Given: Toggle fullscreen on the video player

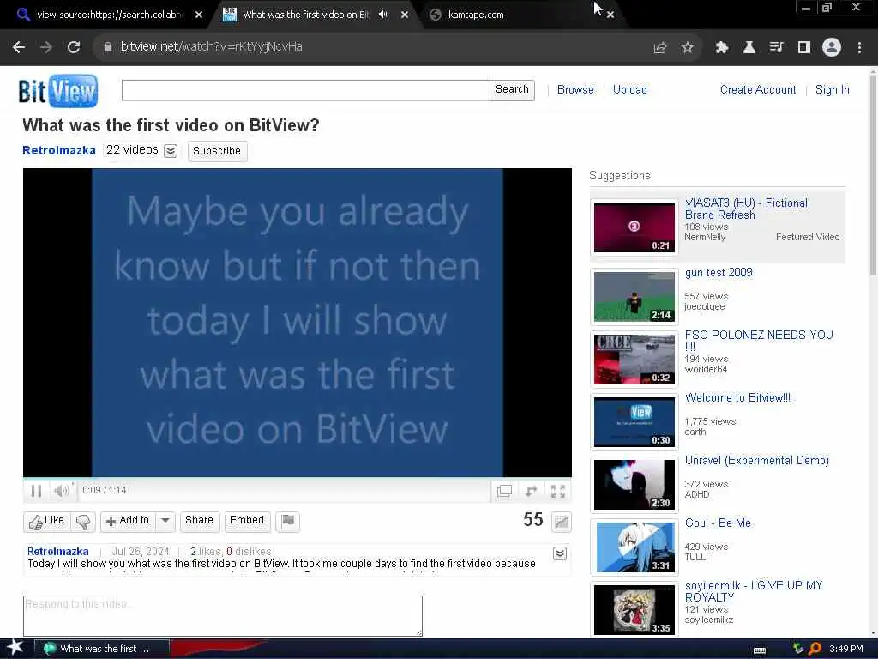Looking at the screenshot, I should pyautogui.click(x=558, y=492).
